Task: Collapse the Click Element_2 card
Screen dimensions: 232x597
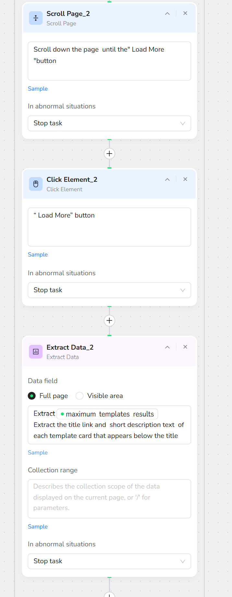Action: click(x=167, y=180)
